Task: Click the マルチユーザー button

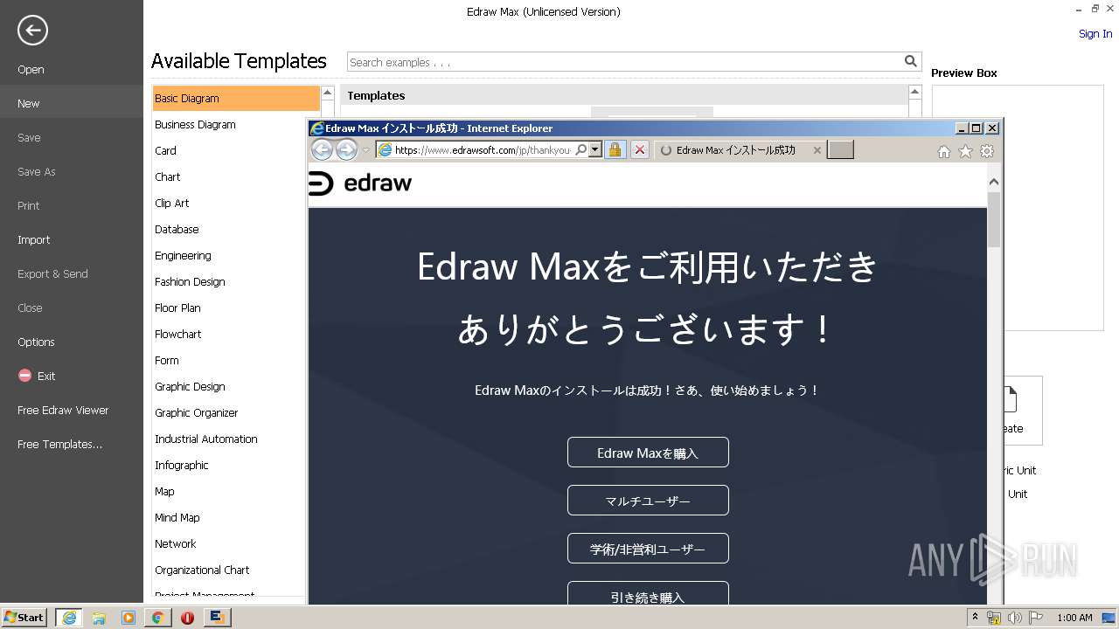Action: click(648, 501)
